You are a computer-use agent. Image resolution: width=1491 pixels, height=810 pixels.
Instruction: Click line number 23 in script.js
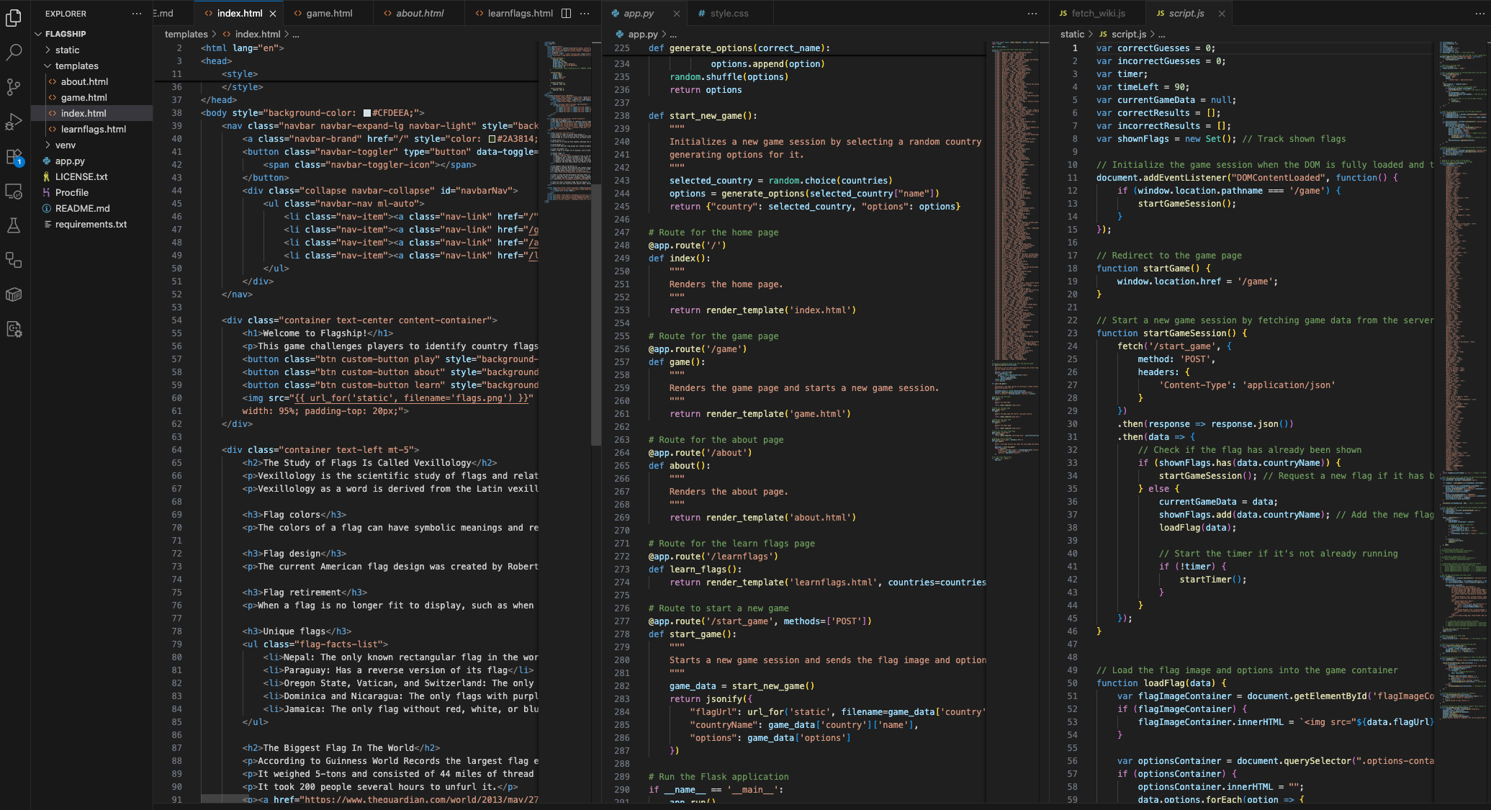pyautogui.click(x=1072, y=333)
